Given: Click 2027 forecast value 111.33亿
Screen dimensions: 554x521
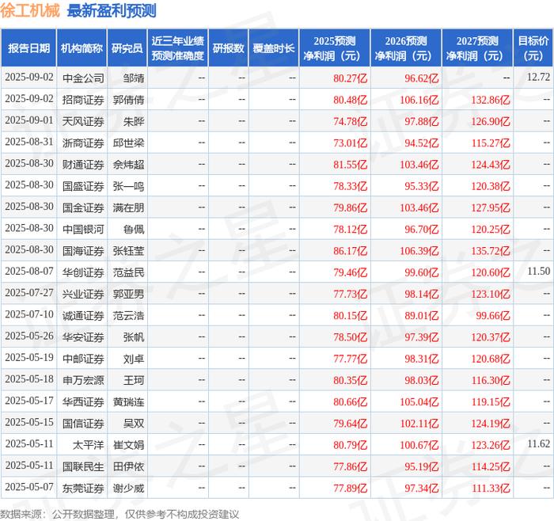Looking at the screenshot, I should (x=491, y=488).
